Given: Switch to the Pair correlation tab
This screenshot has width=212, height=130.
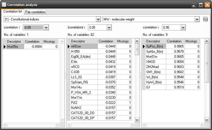Looking at the screenshot, I should [x=35, y=12].
